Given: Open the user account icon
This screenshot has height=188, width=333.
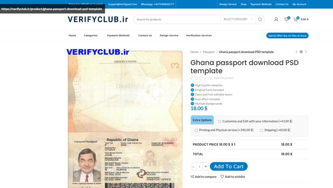Looking at the screenshot, I should pyautogui.click(x=276, y=19).
